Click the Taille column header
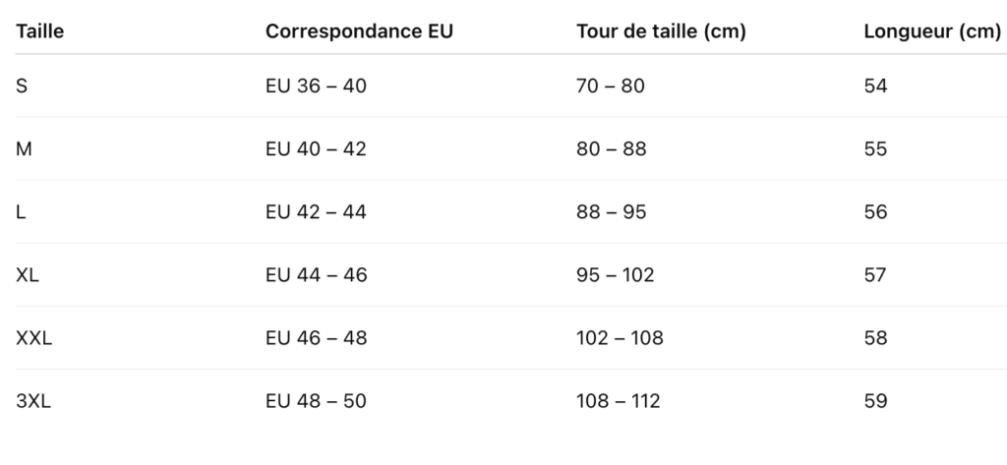 (40, 30)
